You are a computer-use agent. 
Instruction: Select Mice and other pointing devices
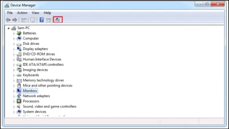point(48,85)
